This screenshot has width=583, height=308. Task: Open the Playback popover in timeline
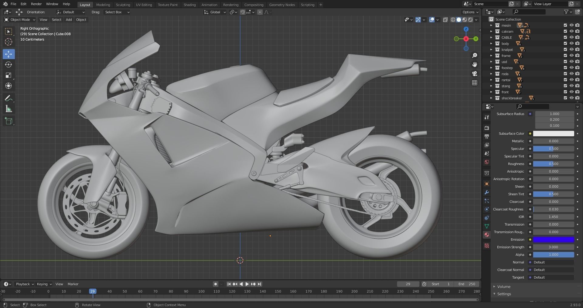(x=25, y=284)
